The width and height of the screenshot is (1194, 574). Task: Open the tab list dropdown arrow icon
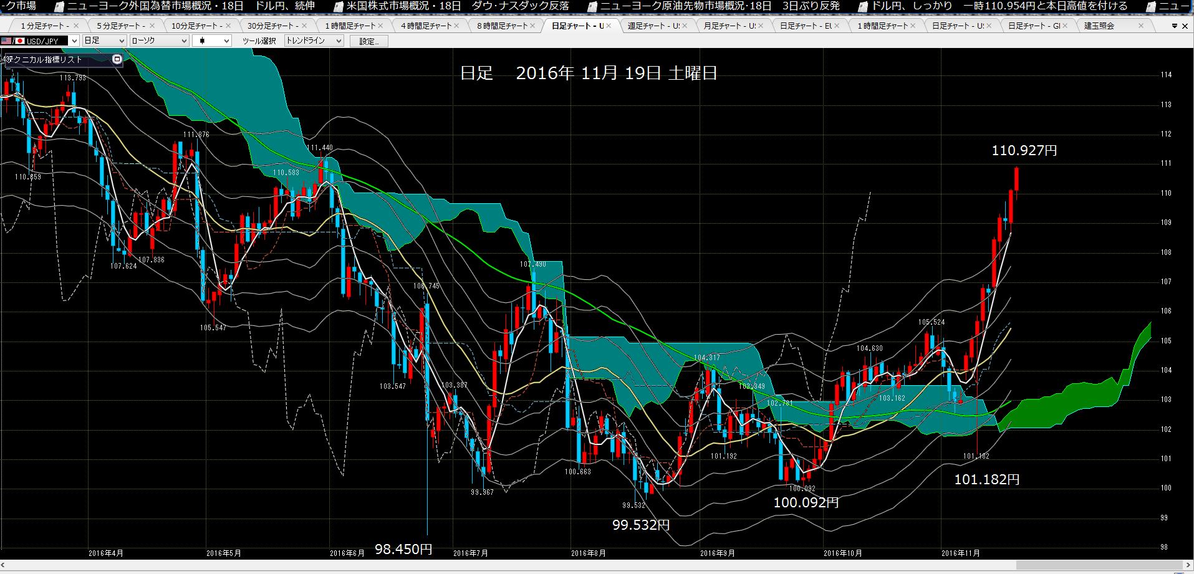point(1175,26)
